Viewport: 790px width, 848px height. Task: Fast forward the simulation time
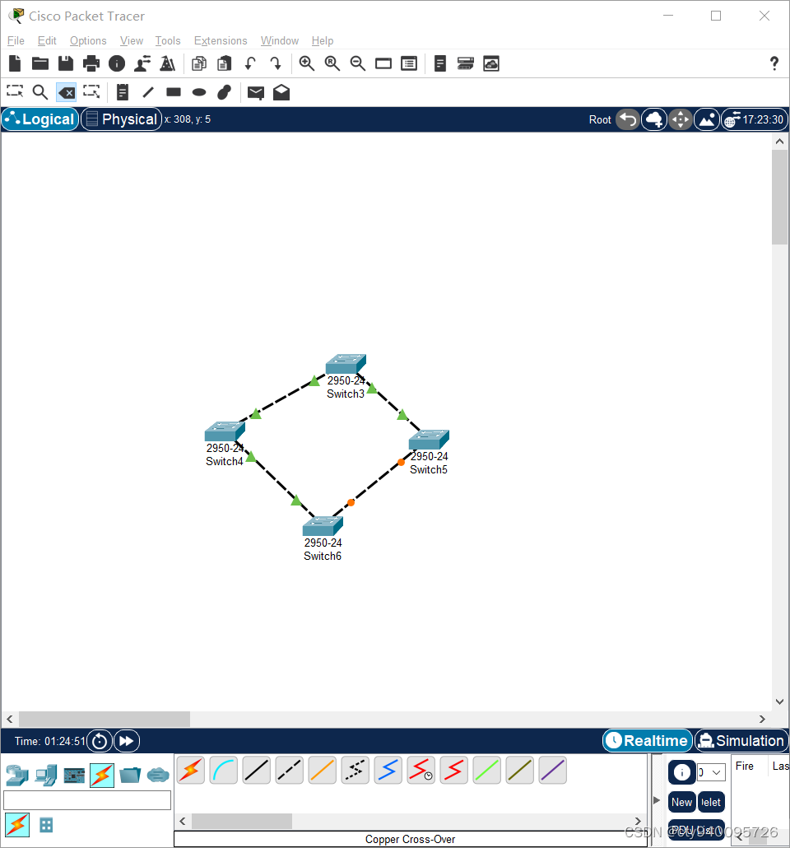pos(127,740)
